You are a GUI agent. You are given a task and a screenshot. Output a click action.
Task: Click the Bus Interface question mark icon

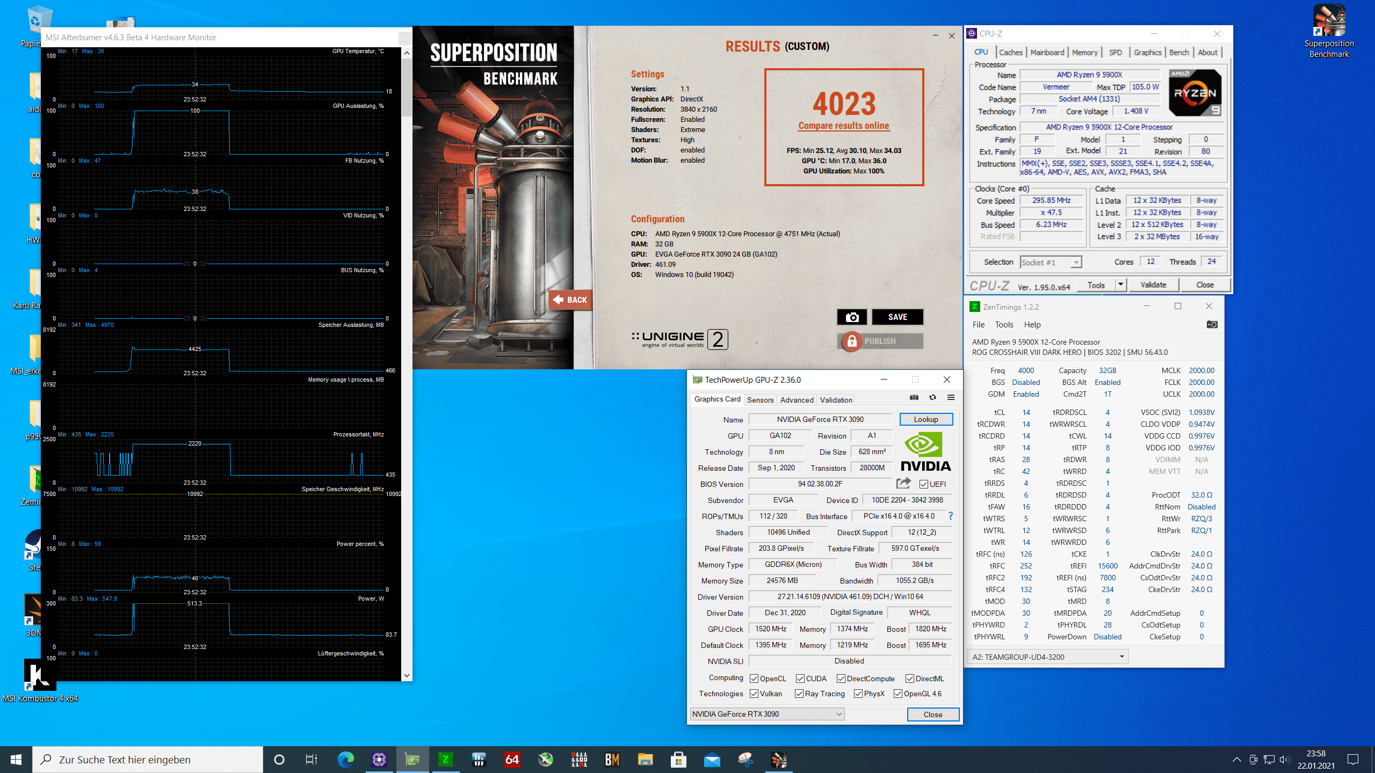950,516
